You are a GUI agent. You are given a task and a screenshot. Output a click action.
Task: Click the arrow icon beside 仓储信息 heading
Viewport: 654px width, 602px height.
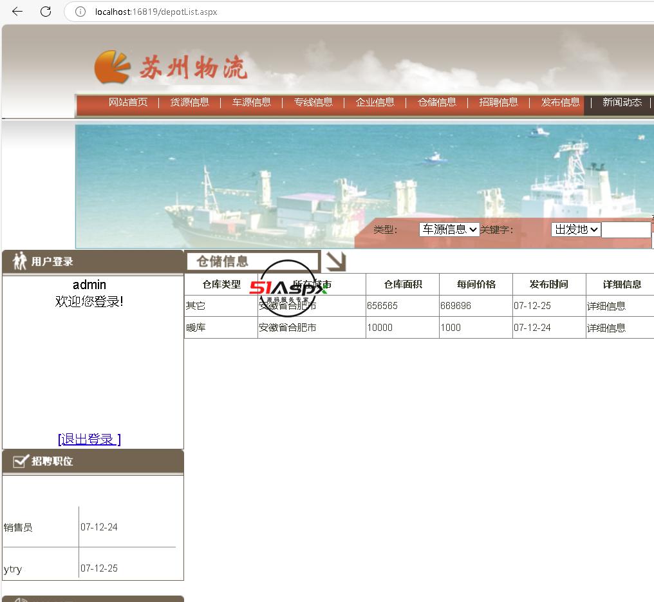point(335,261)
